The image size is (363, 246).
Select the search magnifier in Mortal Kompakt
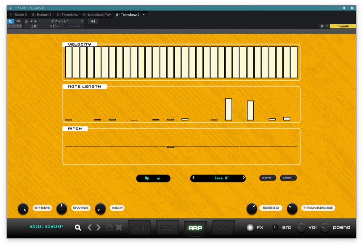78,228
